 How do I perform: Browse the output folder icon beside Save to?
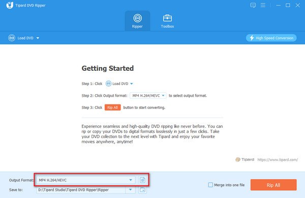click(142, 190)
